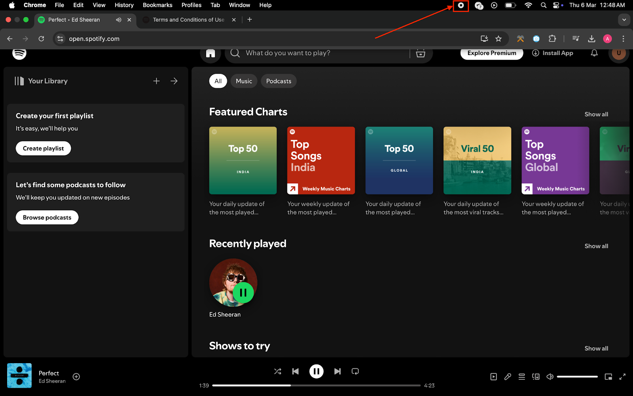Click the Create playlist button

[x=43, y=148]
